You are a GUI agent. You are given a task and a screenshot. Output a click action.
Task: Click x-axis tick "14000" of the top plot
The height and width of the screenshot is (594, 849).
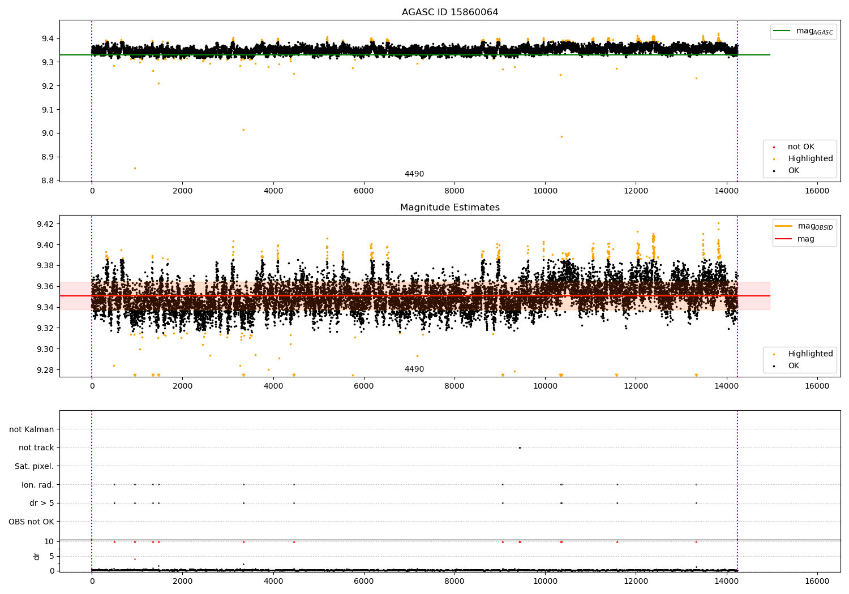point(727,191)
